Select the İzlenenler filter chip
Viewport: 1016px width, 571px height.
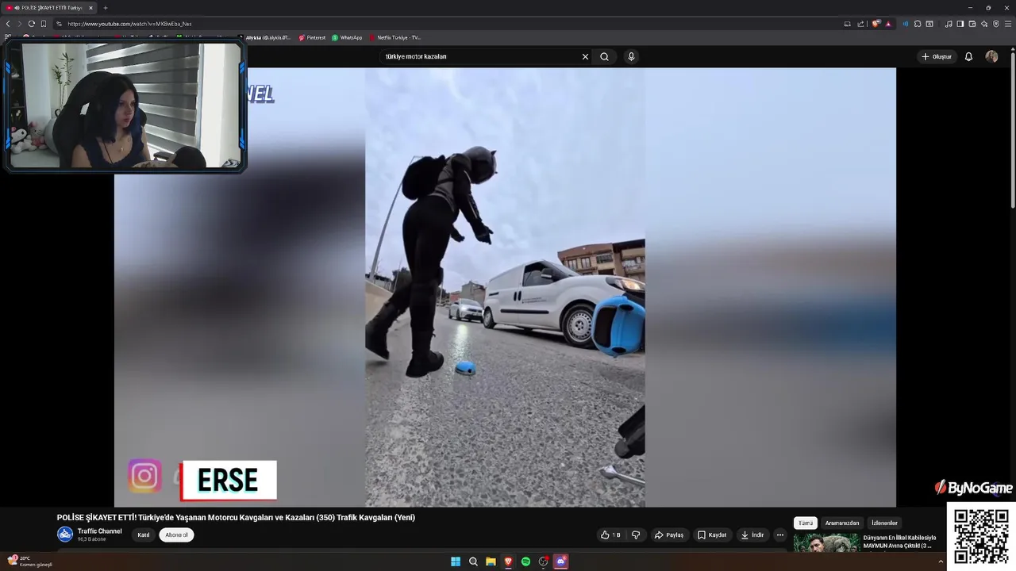[884, 523]
